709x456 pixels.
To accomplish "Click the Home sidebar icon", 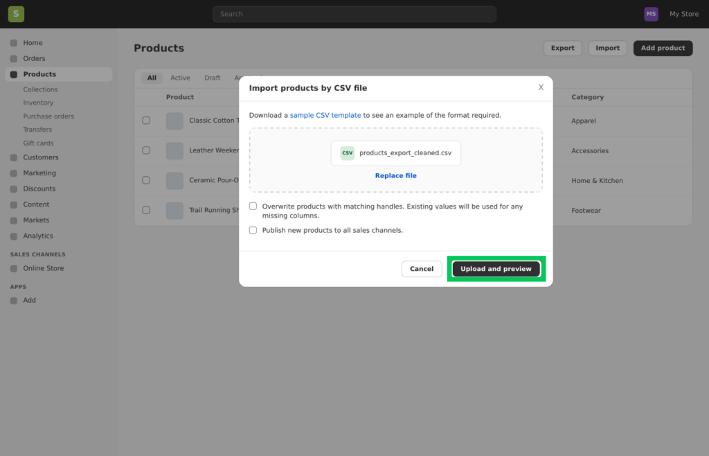I will tap(14, 43).
